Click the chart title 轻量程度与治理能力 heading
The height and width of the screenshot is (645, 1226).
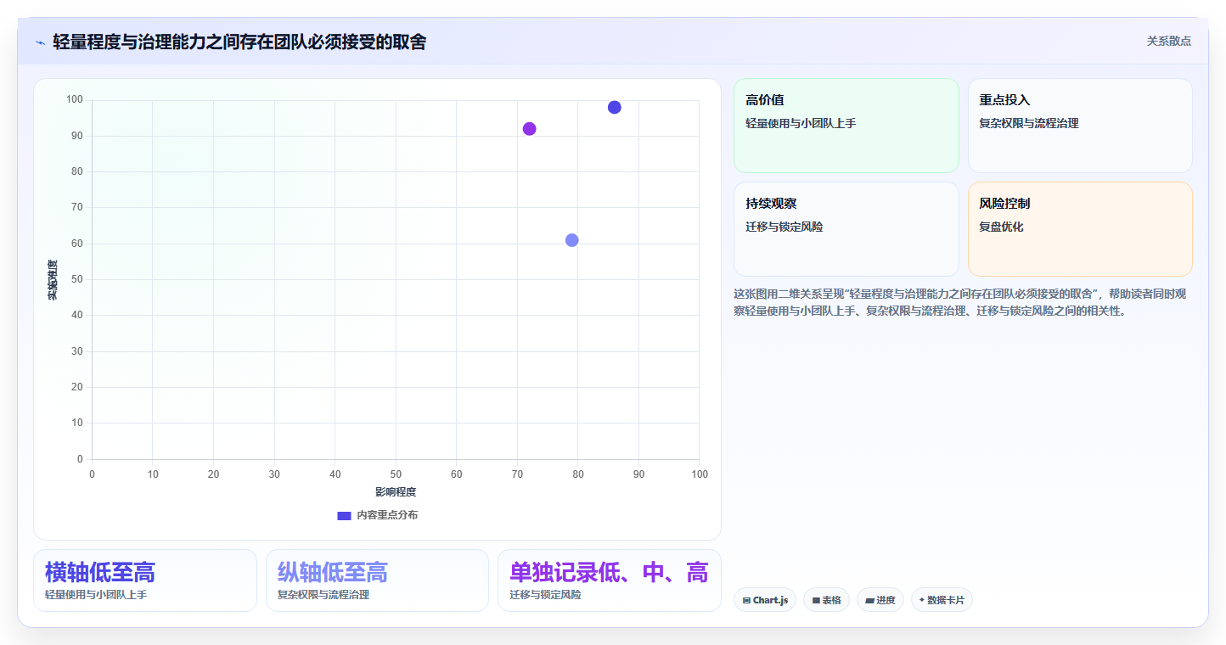point(239,42)
